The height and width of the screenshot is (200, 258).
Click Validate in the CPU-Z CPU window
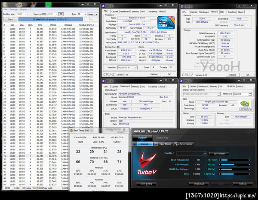point(154,75)
